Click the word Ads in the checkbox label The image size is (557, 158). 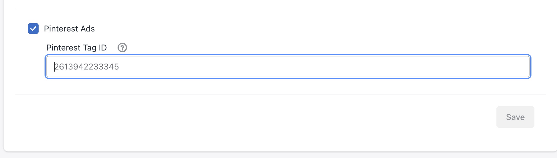(88, 29)
